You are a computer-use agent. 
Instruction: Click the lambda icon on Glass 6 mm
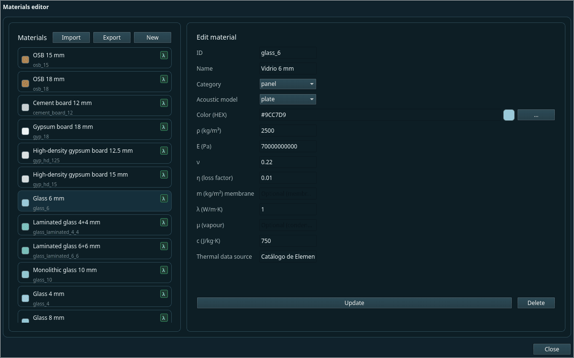164,199
